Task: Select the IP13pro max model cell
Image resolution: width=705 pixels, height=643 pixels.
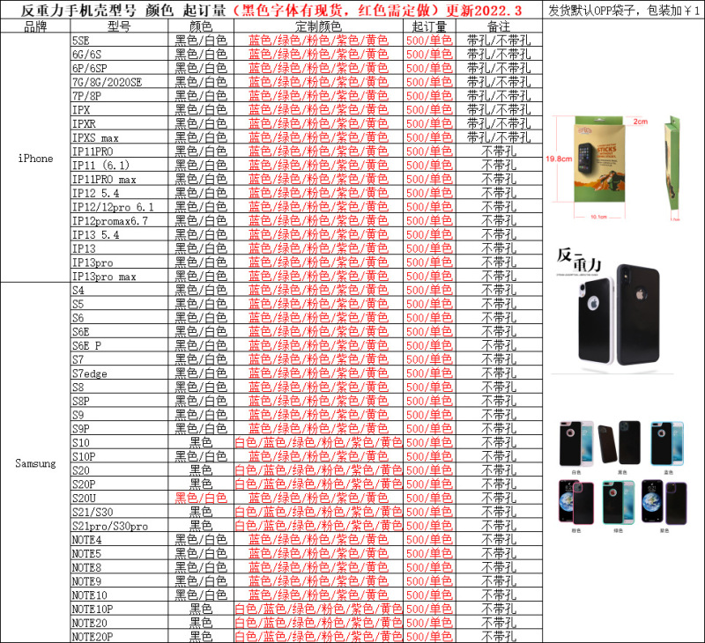Action: point(119,276)
